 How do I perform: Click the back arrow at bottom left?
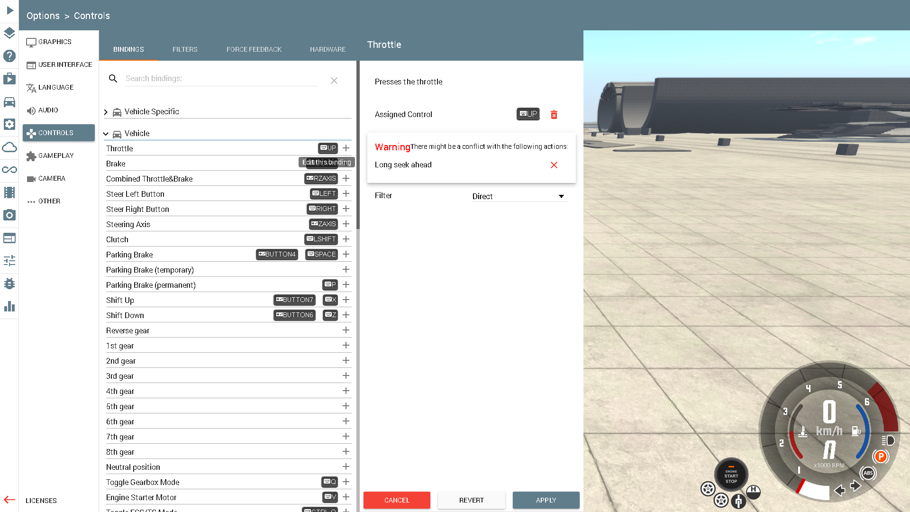[9, 499]
